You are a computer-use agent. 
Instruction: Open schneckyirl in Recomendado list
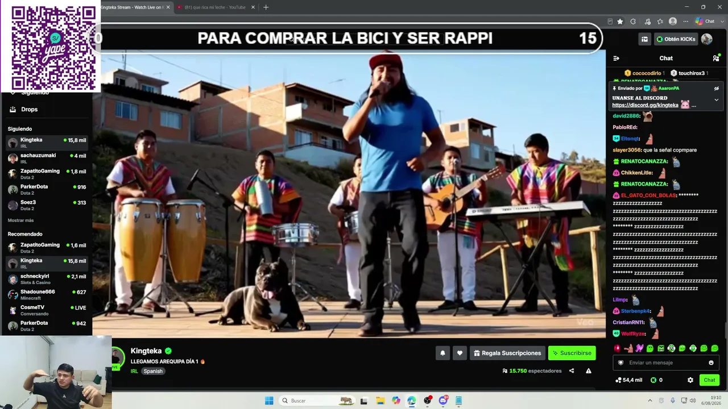[x=47, y=279]
